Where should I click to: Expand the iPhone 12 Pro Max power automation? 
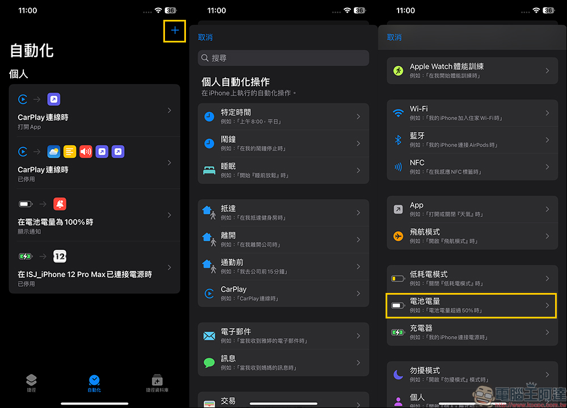click(x=169, y=267)
